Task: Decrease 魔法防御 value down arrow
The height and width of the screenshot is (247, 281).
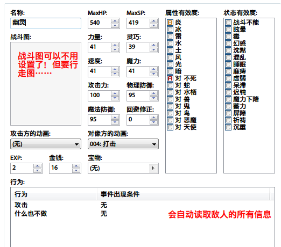Action: point(115,122)
